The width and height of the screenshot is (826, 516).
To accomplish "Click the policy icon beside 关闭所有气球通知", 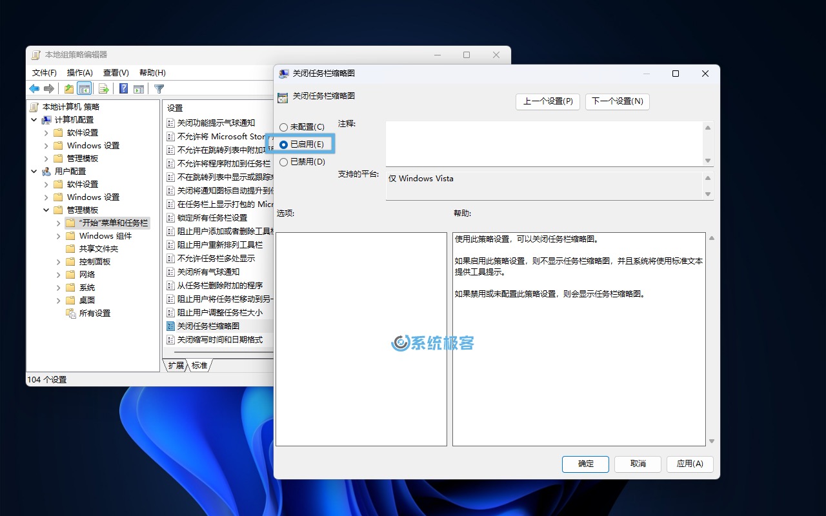I will (170, 272).
